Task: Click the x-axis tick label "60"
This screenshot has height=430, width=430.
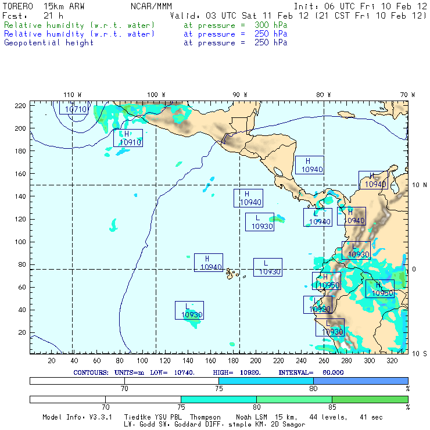Action: (97, 361)
